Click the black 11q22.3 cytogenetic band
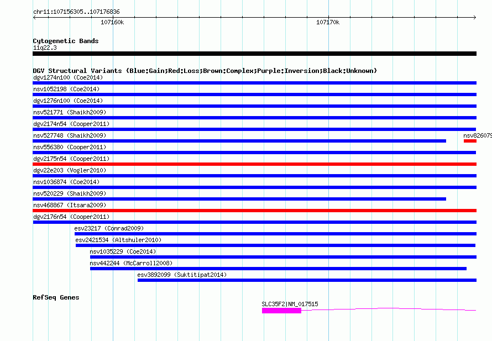 pyautogui.click(x=254, y=54)
